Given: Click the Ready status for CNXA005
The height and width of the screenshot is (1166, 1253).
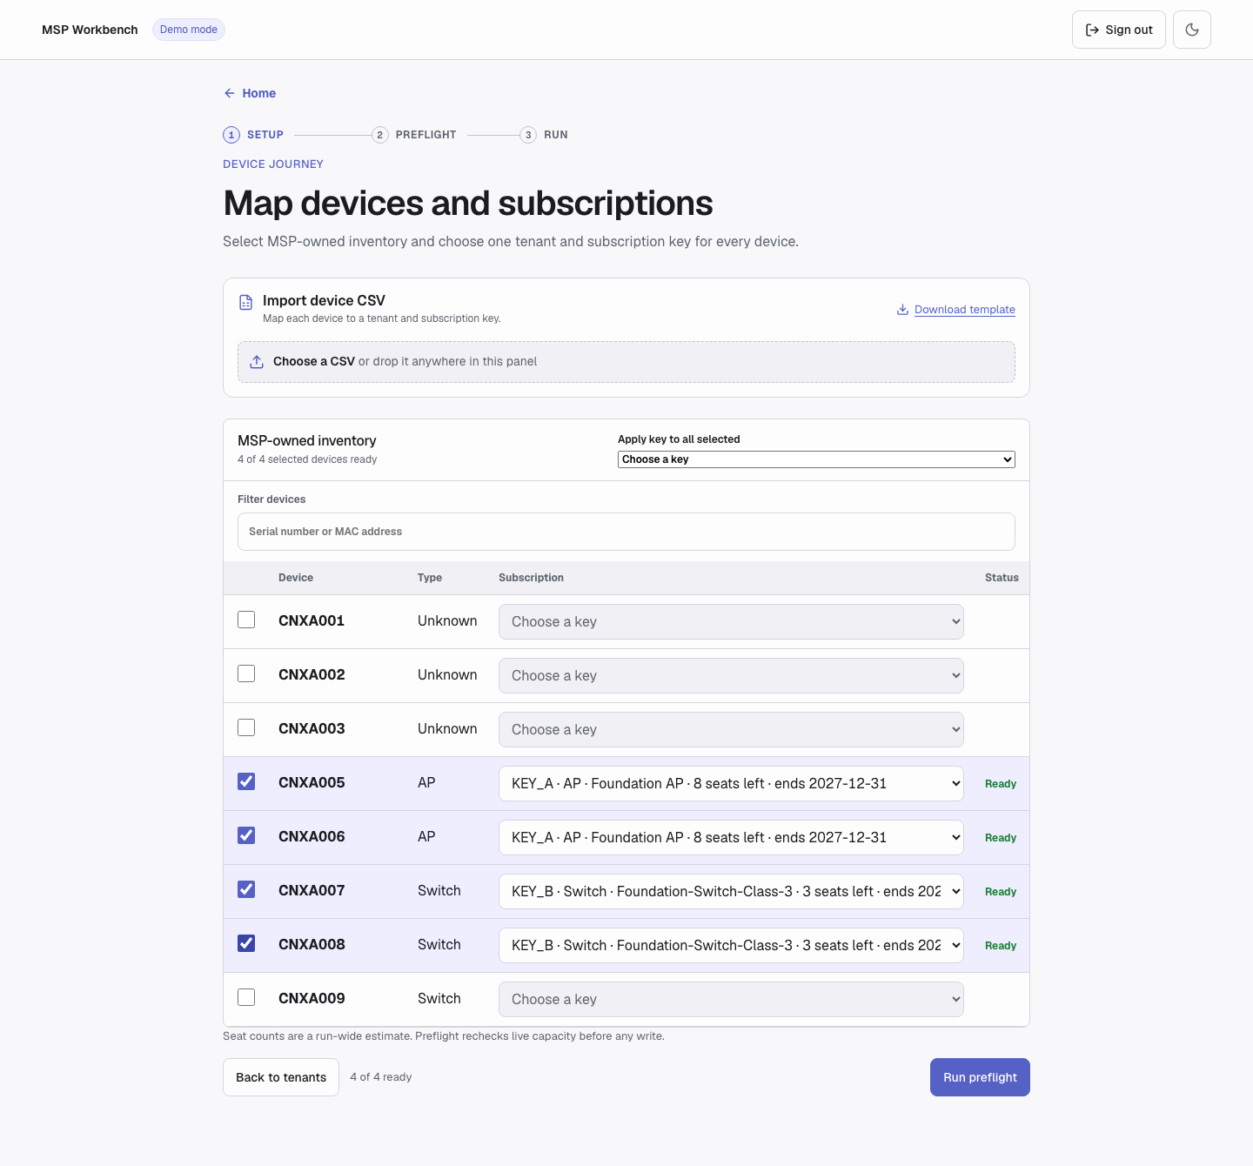Looking at the screenshot, I should 1001,784.
